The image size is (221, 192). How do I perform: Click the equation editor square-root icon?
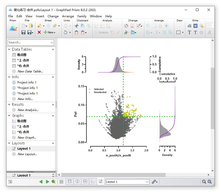tap(189, 26)
